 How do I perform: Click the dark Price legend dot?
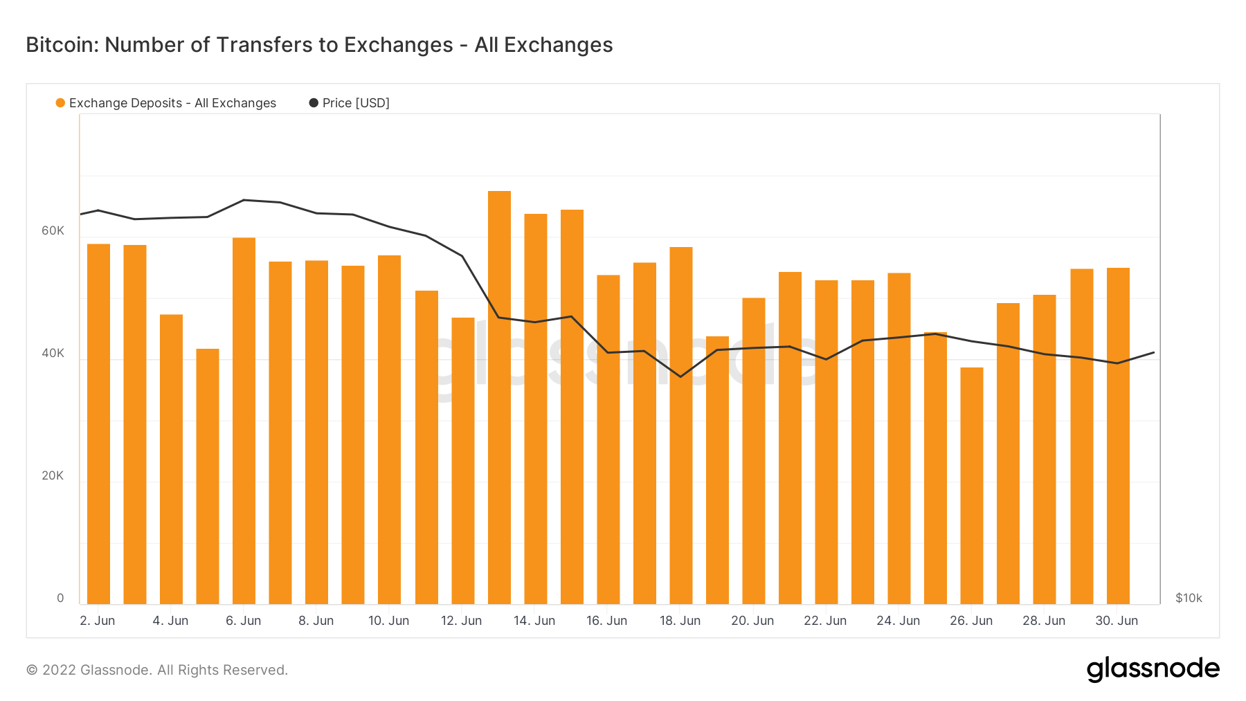[314, 103]
